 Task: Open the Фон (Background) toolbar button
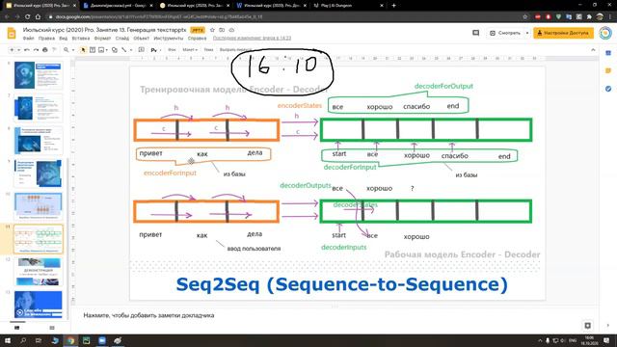coord(172,50)
